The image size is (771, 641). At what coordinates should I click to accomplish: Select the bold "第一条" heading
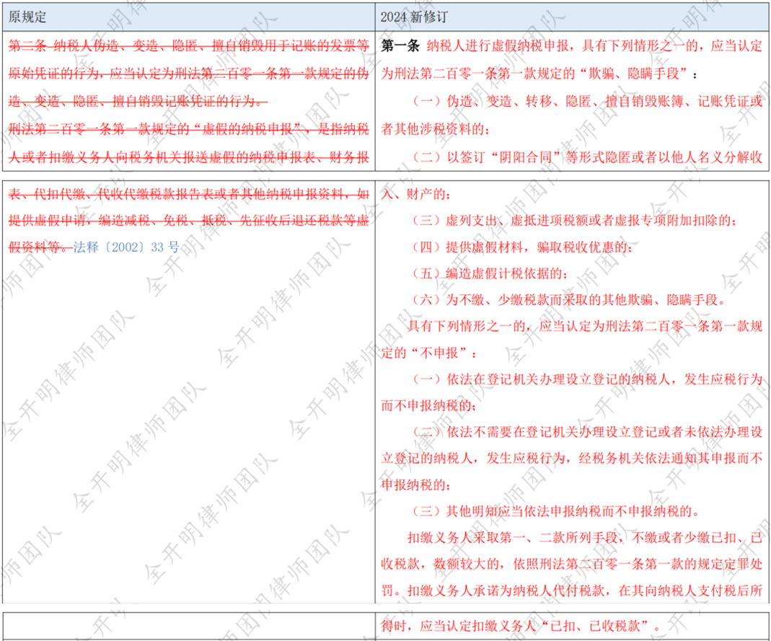pos(400,46)
